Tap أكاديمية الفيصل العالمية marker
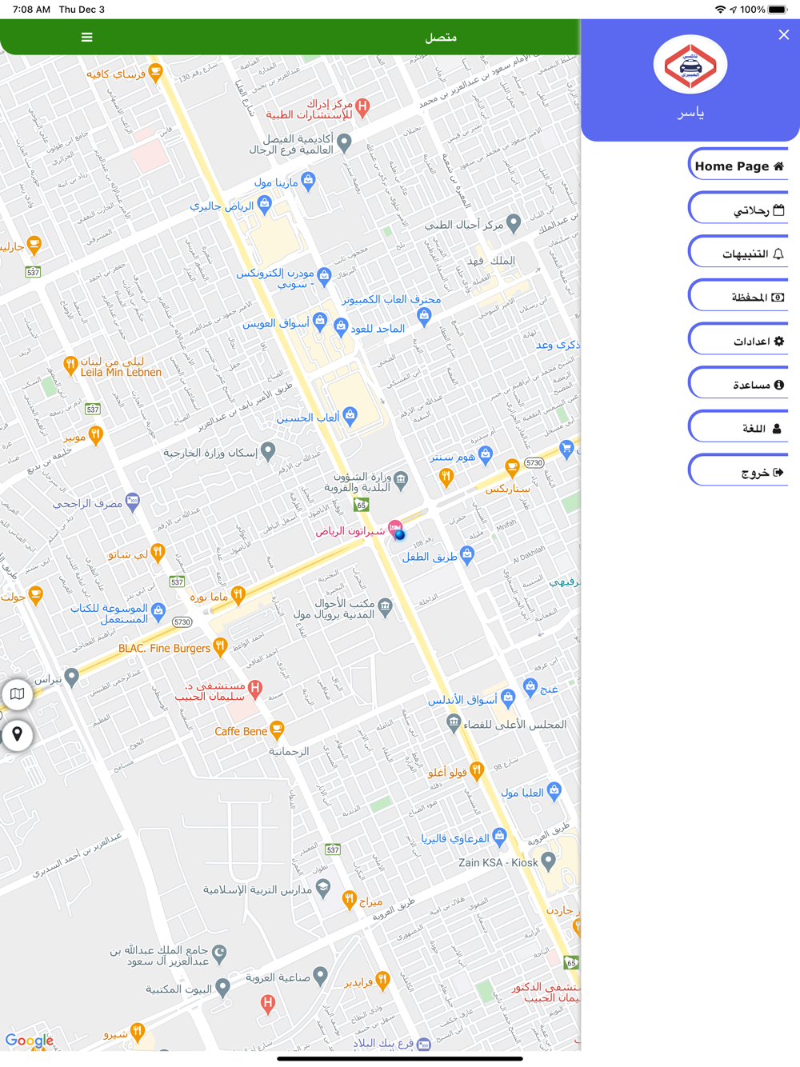 pyautogui.click(x=345, y=142)
